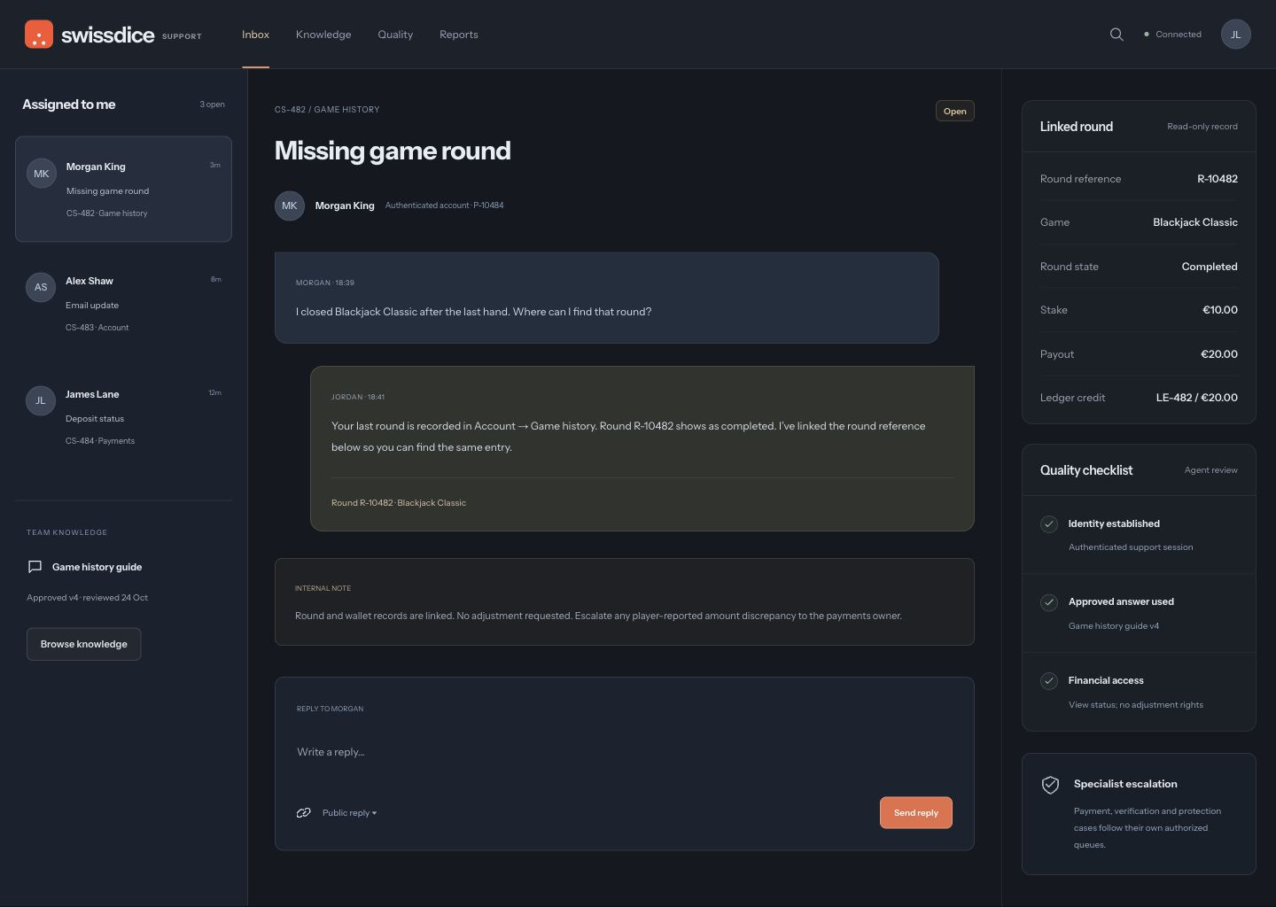
Task: Click the Specialist escalation shield icon
Action: click(1050, 785)
